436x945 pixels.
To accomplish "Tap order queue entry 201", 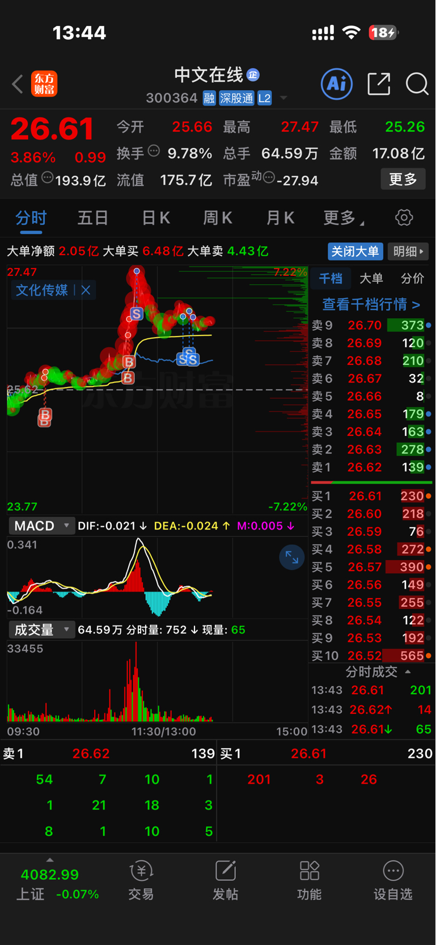I will click(259, 780).
